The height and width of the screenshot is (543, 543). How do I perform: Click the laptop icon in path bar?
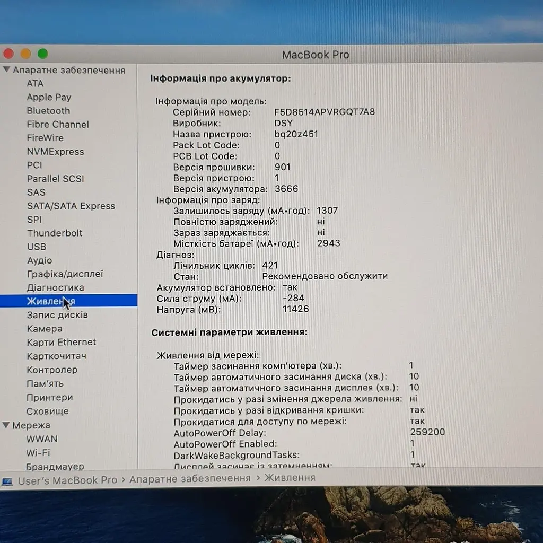[7, 481]
